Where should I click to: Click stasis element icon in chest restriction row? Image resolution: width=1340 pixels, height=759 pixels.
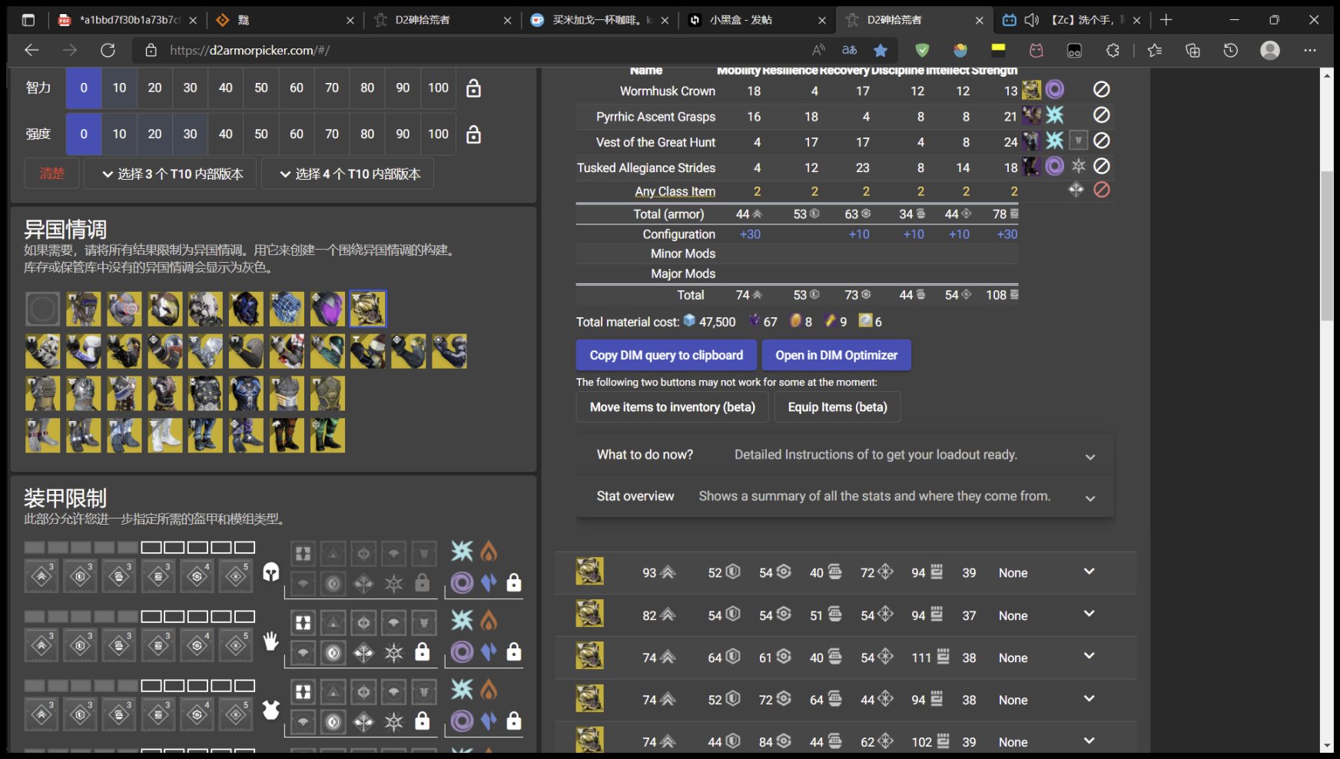pos(462,689)
